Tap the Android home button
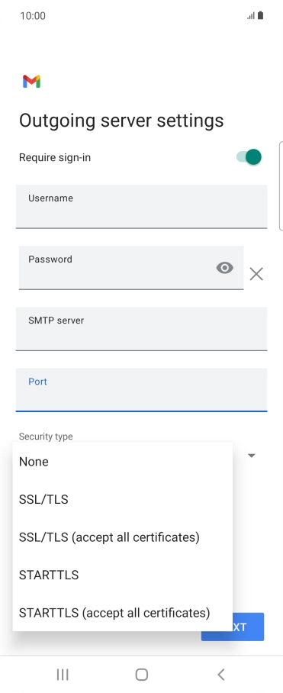The image size is (283, 693). tap(141, 675)
